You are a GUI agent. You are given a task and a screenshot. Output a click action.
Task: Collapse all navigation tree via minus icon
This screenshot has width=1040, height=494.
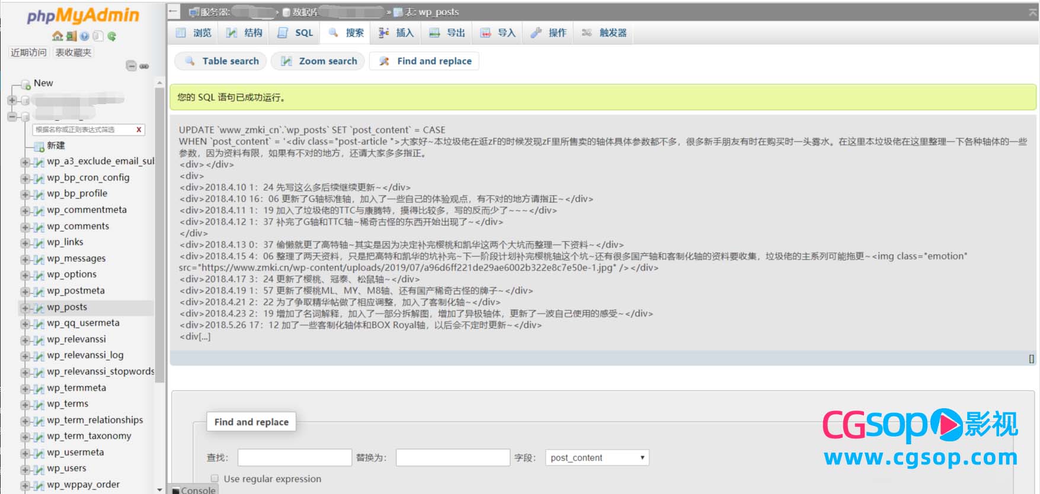pos(132,66)
